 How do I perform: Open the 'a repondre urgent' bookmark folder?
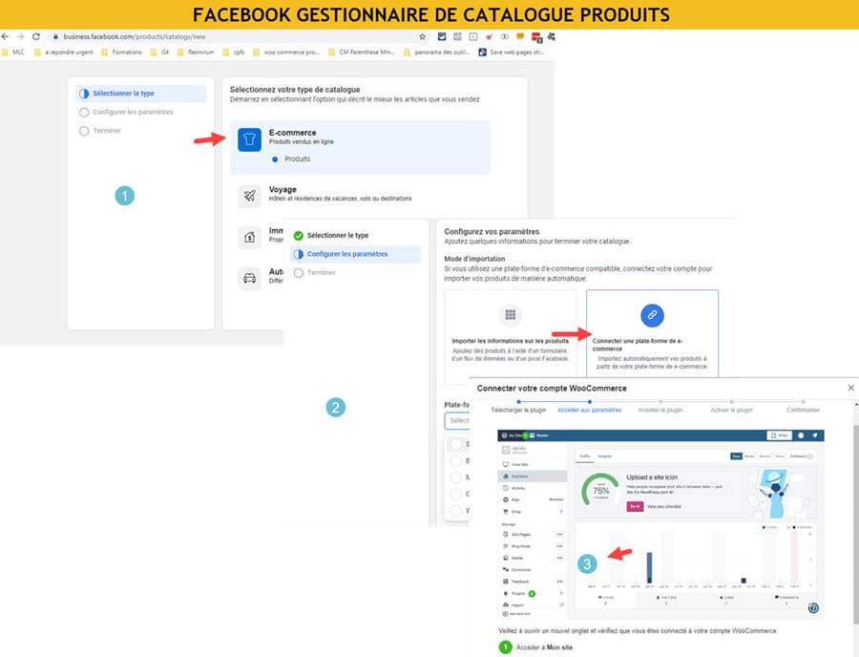64,53
